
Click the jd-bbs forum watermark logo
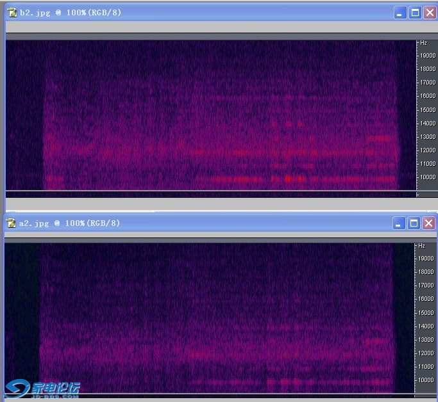[43, 389]
